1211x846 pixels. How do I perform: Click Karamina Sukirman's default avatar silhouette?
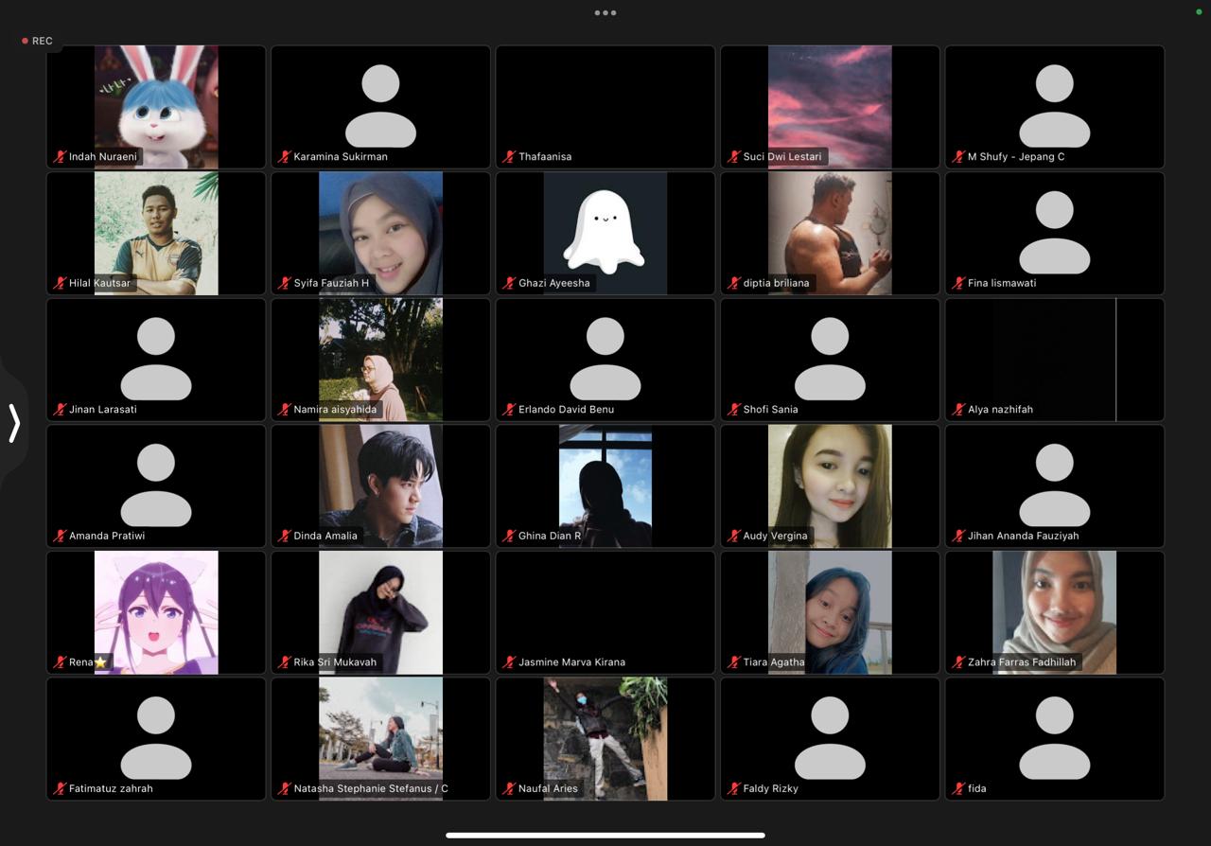click(380, 105)
